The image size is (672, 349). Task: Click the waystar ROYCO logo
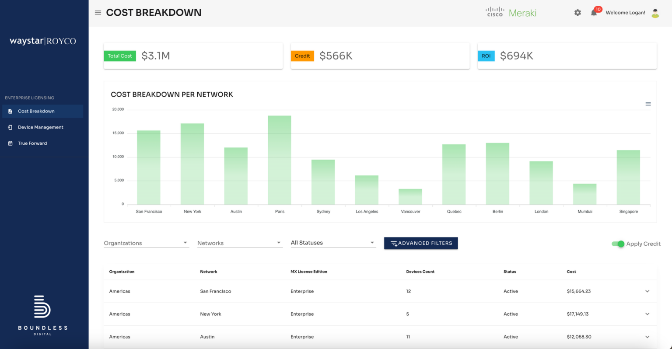pos(42,41)
